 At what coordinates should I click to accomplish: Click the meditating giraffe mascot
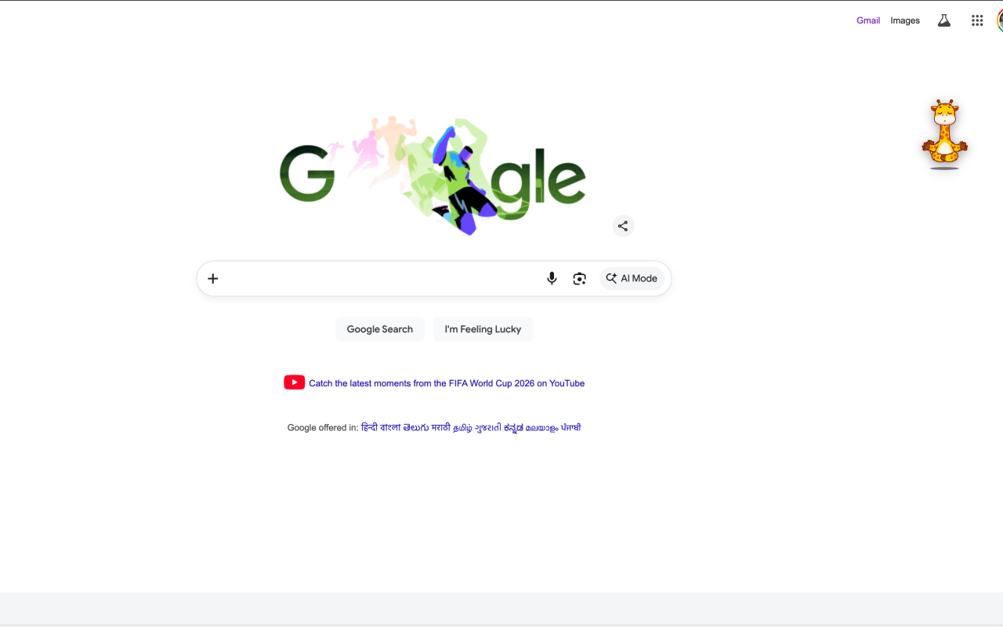coord(945,134)
